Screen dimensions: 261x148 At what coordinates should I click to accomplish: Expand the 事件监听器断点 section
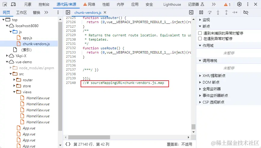point(200,95)
